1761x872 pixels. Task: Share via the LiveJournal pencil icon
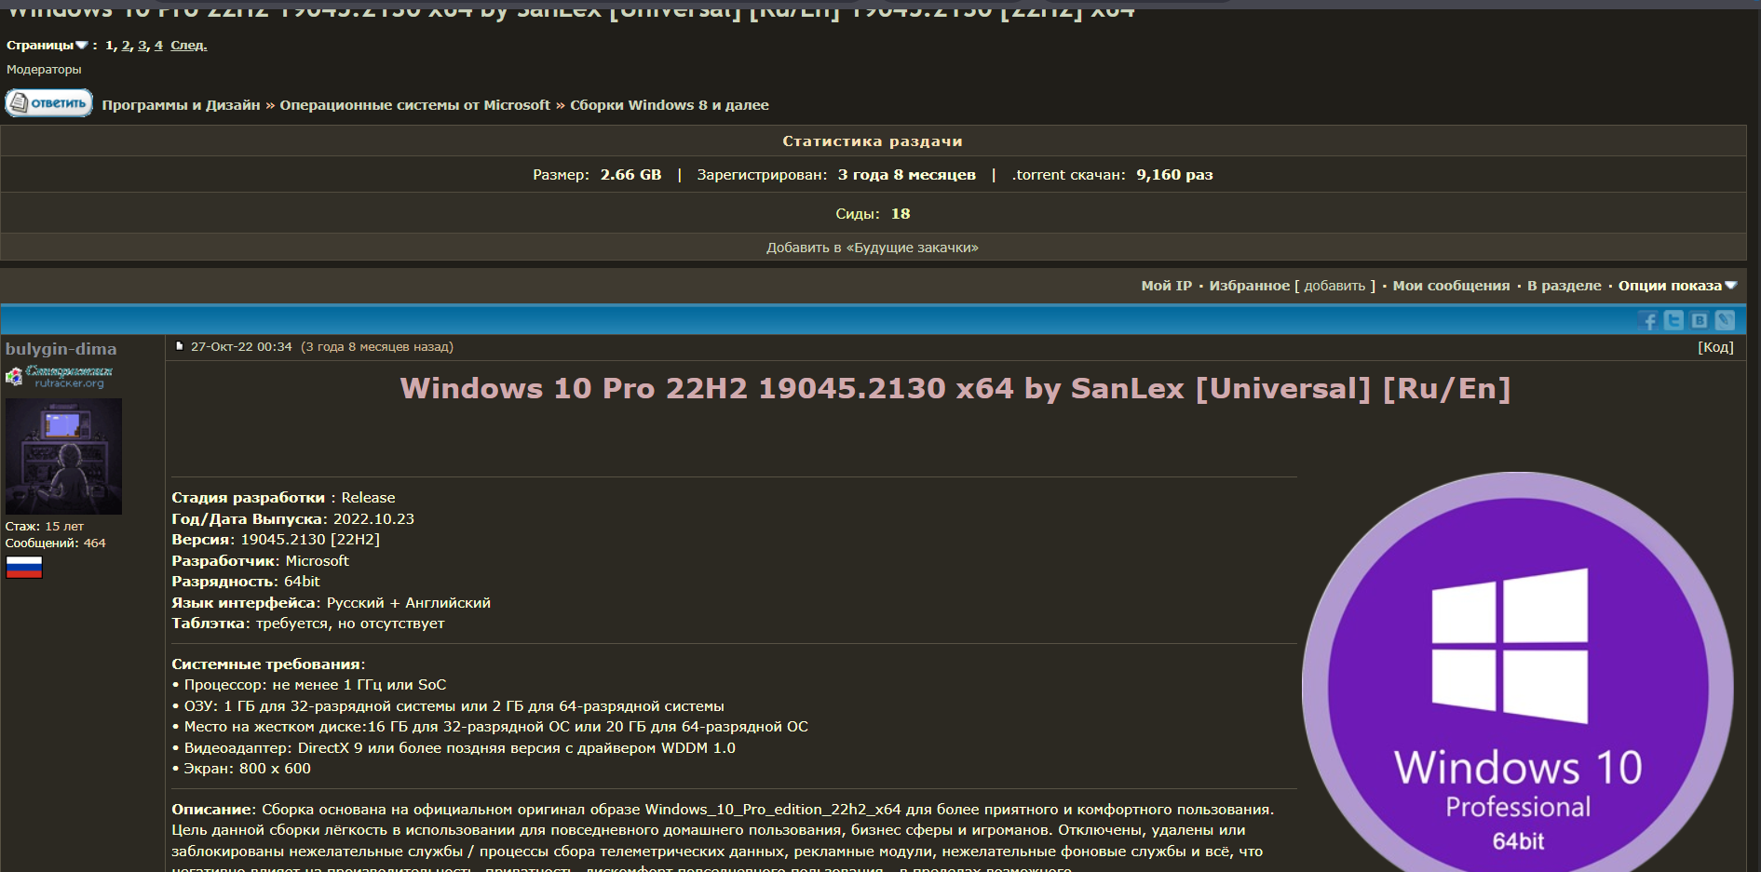1725,321
